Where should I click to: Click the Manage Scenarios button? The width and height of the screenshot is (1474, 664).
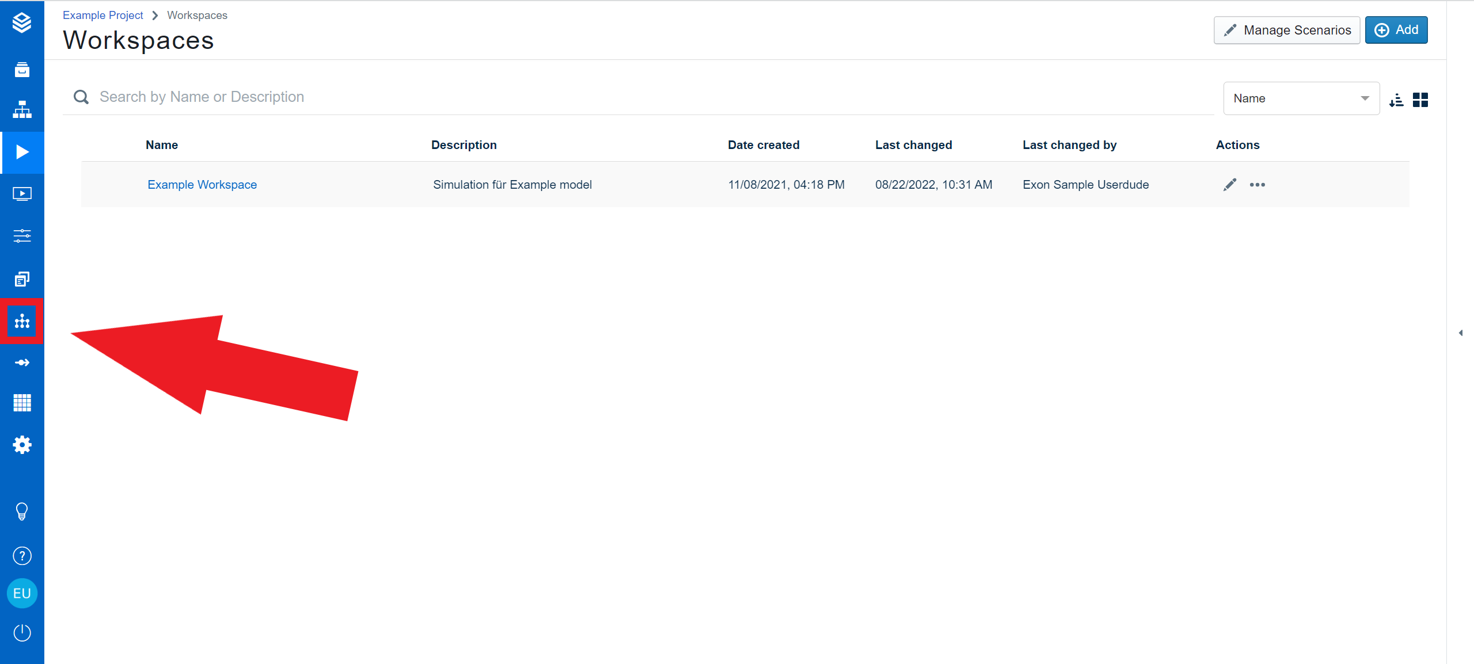point(1287,30)
